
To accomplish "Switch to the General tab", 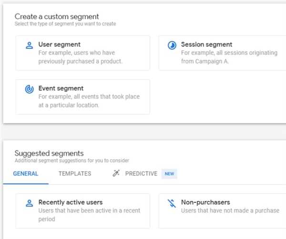I will pyautogui.click(x=26, y=174).
